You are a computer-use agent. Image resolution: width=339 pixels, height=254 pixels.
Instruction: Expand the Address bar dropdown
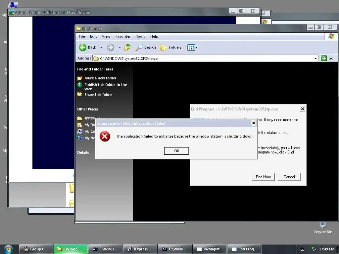coord(315,58)
